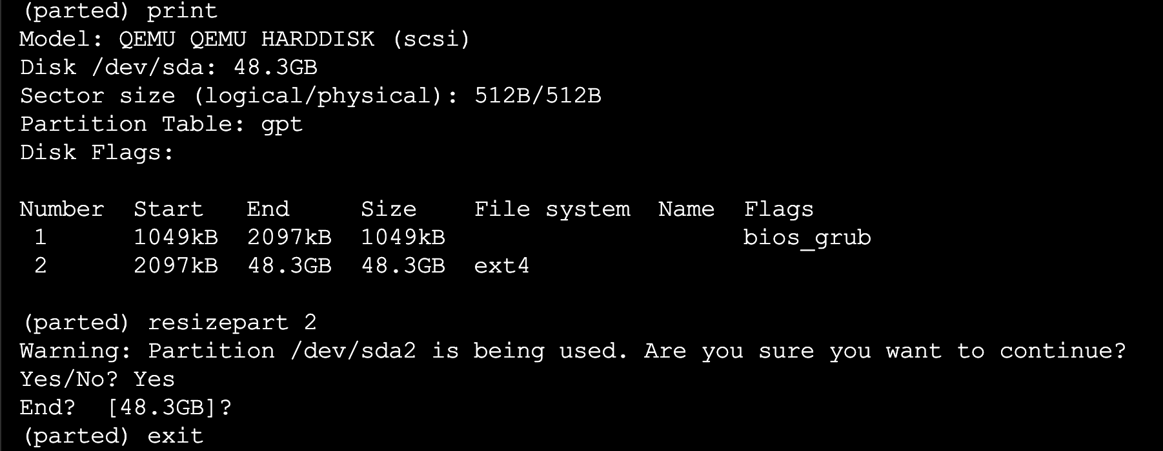Click the "bios_grub" flag of partition 1
This screenshot has width=1163, height=451.
(x=807, y=238)
